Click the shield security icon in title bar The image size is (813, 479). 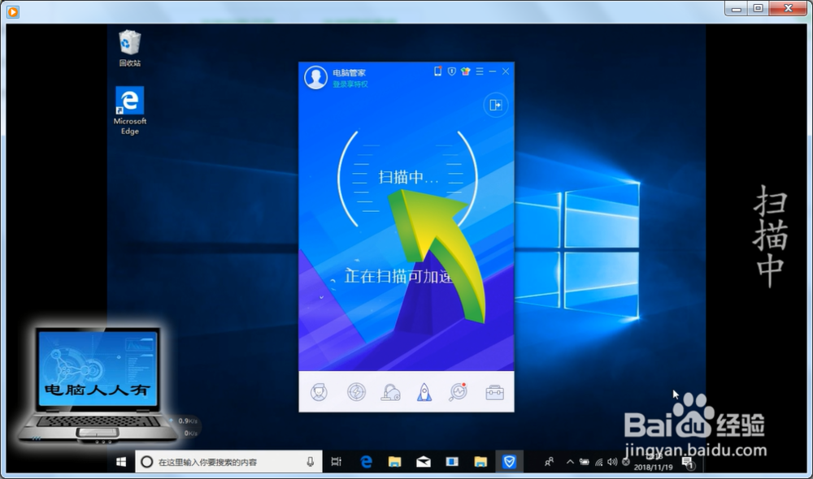click(x=451, y=71)
